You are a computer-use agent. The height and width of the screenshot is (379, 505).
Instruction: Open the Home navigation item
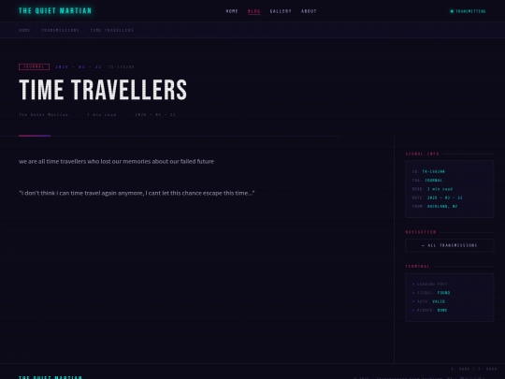click(x=232, y=11)
